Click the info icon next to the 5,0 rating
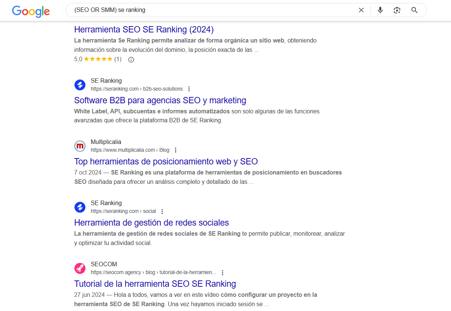This screenshot has width=451, height=311. [x=131, y=59]
